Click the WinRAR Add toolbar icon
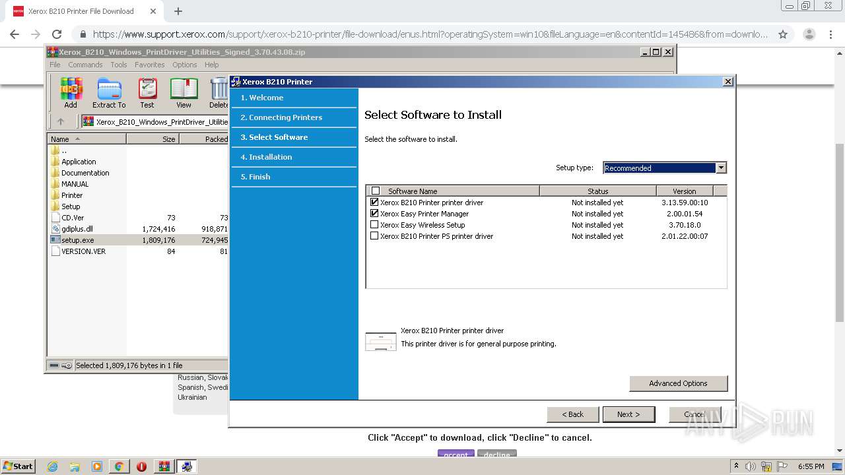The height and width of the screenshot is (475, 845). [x=71, y=93]
